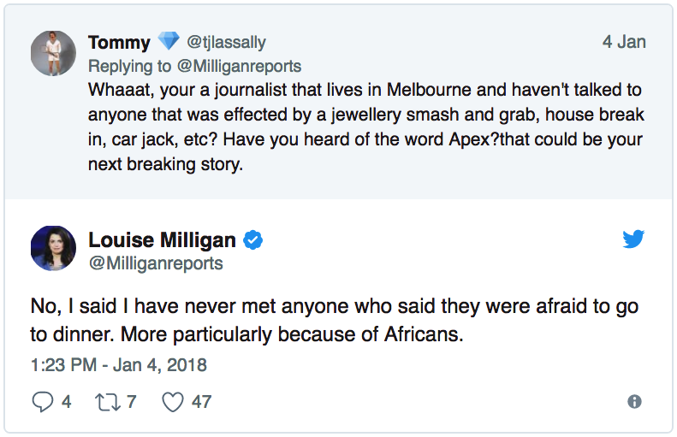Click the @Milliganreports mention in reply line
This screenshot has width=677, height=437.
241,66
